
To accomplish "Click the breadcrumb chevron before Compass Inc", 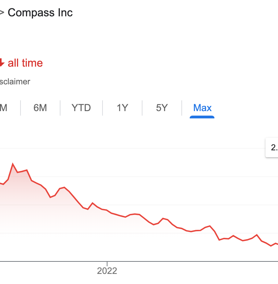I will click(2, 13).
